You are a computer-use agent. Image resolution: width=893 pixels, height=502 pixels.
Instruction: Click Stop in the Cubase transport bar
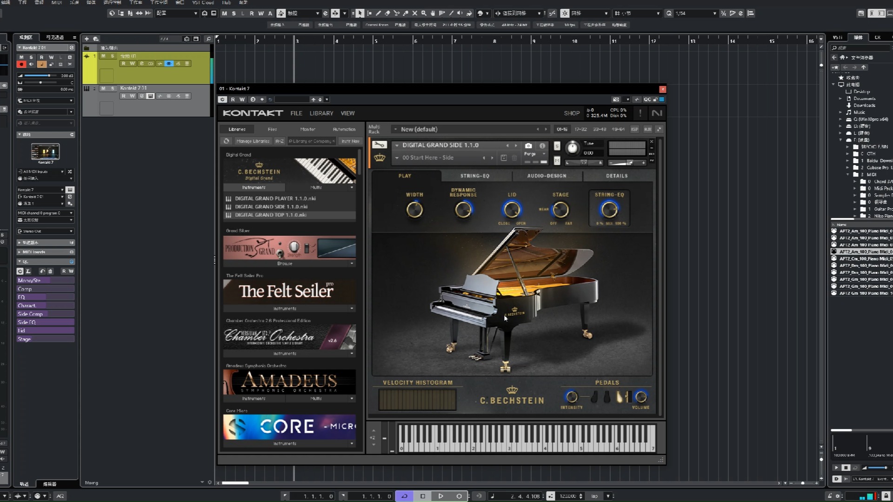coord(422,496)
